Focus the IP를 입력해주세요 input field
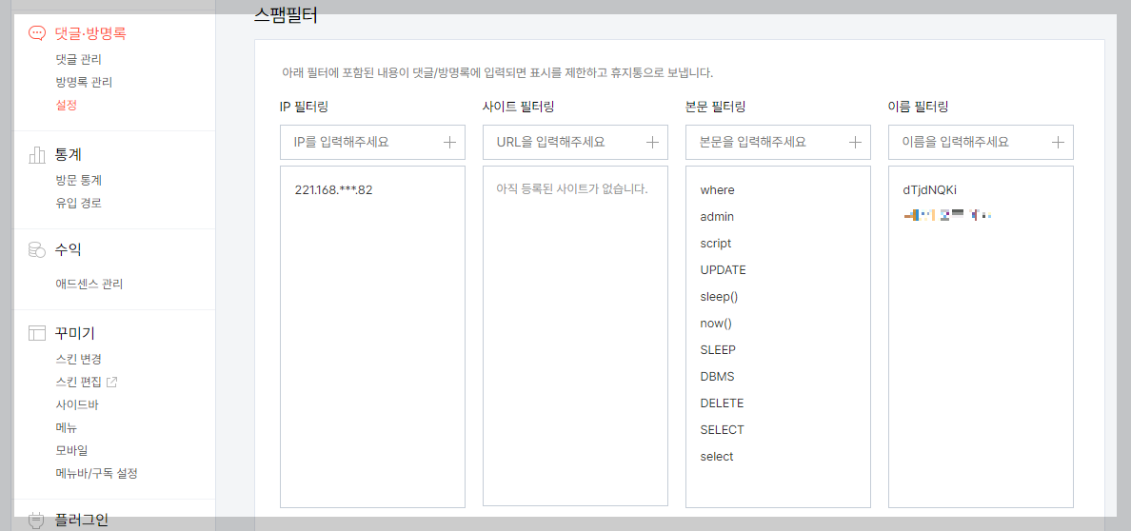This screenshot has width=1131, height=531. pos(373,142)
